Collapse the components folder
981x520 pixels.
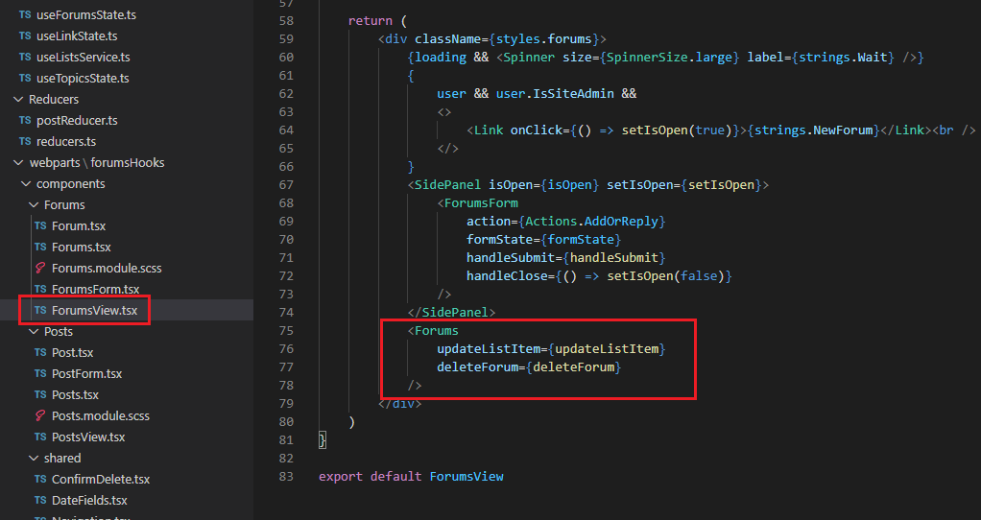26,184
